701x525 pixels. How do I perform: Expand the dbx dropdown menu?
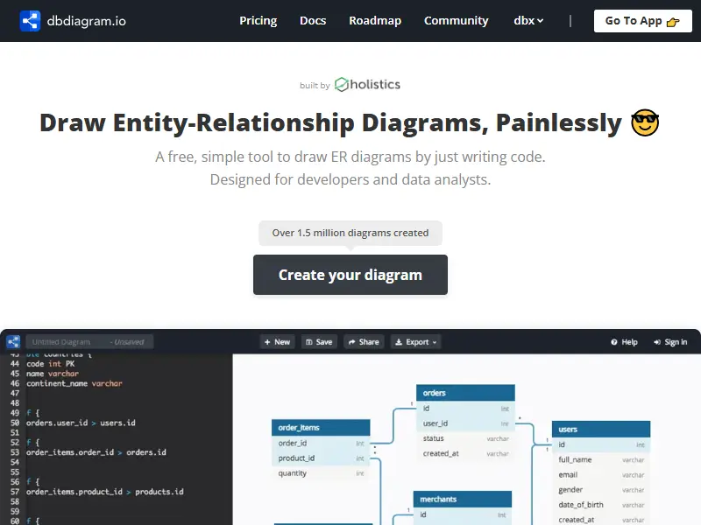tap(528, 21)
